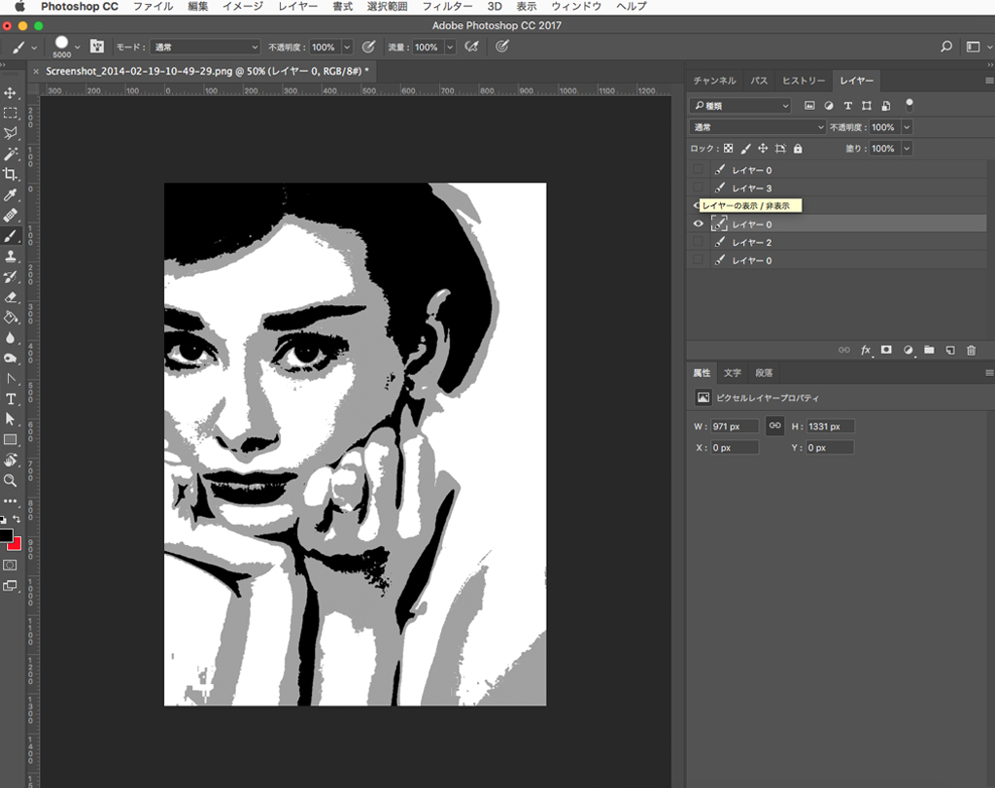The width and height of the screenshot is (995, 788).
Task: Hide the selected レイヤー 0 layer
Action: (x=697, y=223)
